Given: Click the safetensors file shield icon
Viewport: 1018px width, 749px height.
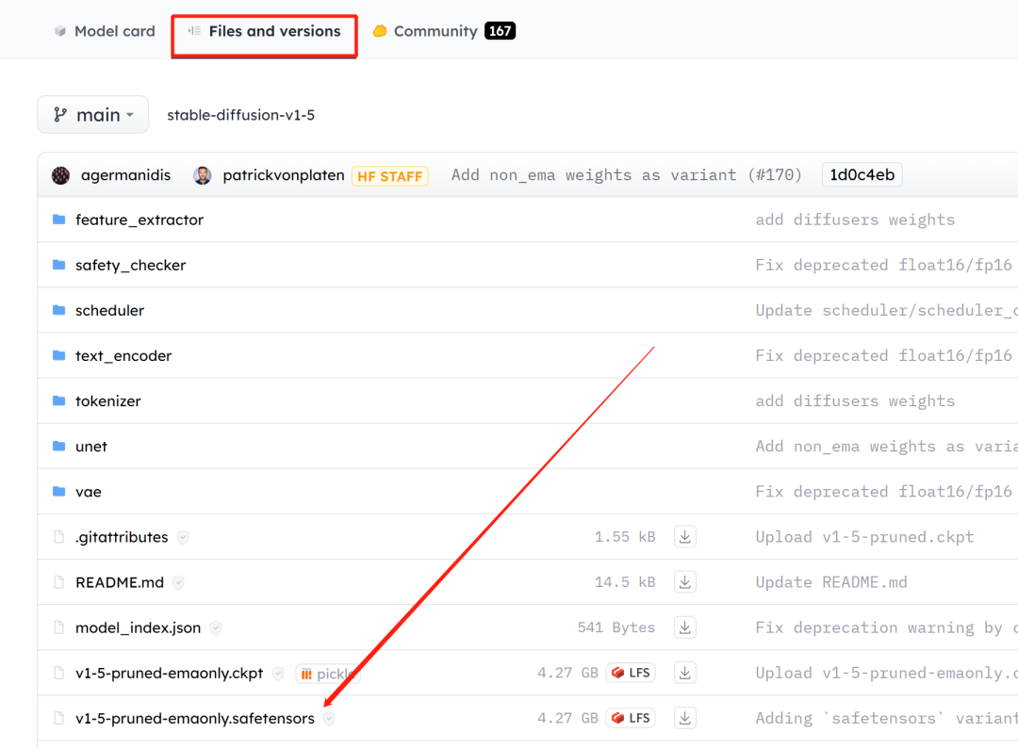Looking at the screenshot, I should tap(330, 719).
